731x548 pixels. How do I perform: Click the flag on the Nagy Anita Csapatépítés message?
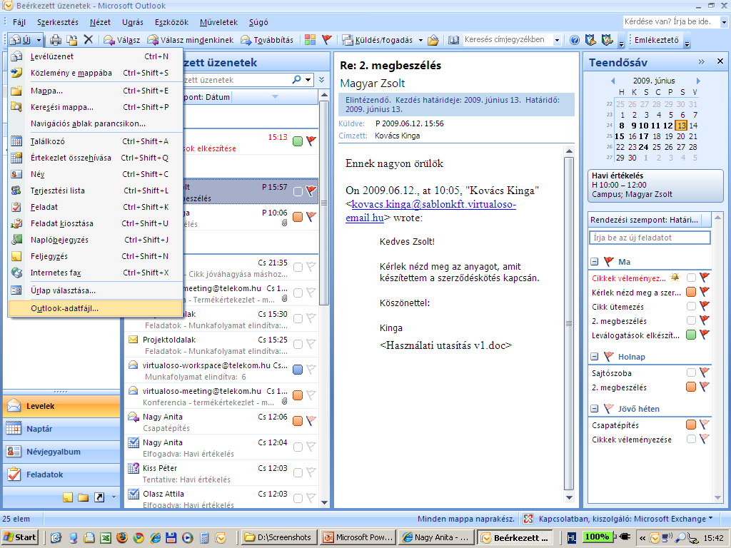[311, 420]
